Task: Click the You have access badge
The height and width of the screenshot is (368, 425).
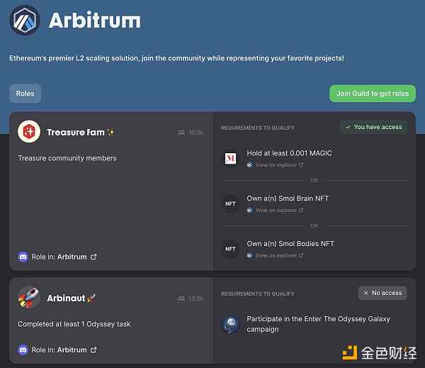Action: [373, 127]
